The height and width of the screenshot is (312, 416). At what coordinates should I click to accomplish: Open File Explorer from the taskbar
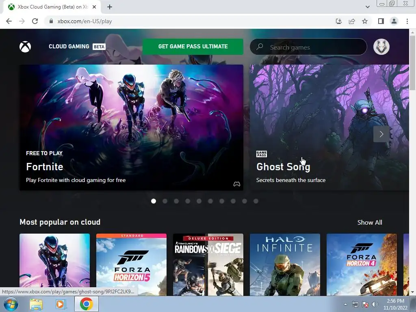(x=36, y=304)
